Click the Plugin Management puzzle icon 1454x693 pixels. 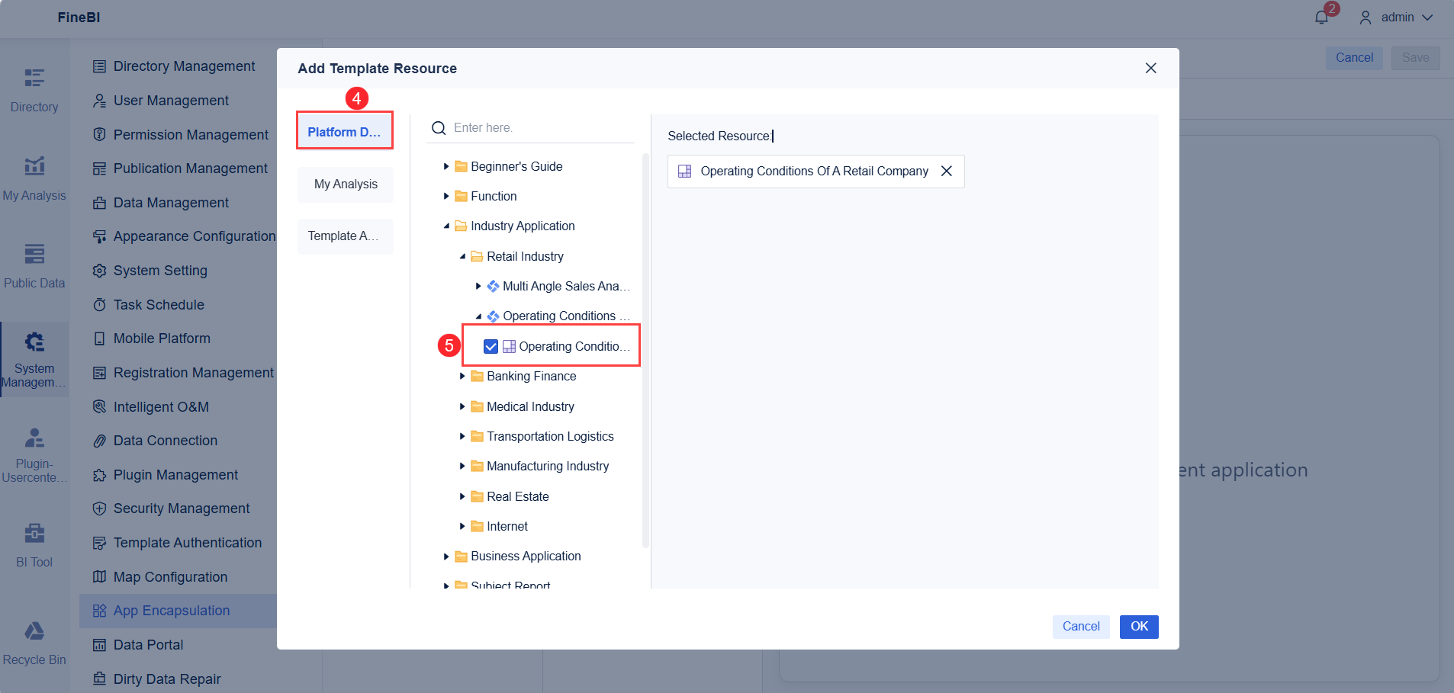pyautogui.click(x=99, y=475)
